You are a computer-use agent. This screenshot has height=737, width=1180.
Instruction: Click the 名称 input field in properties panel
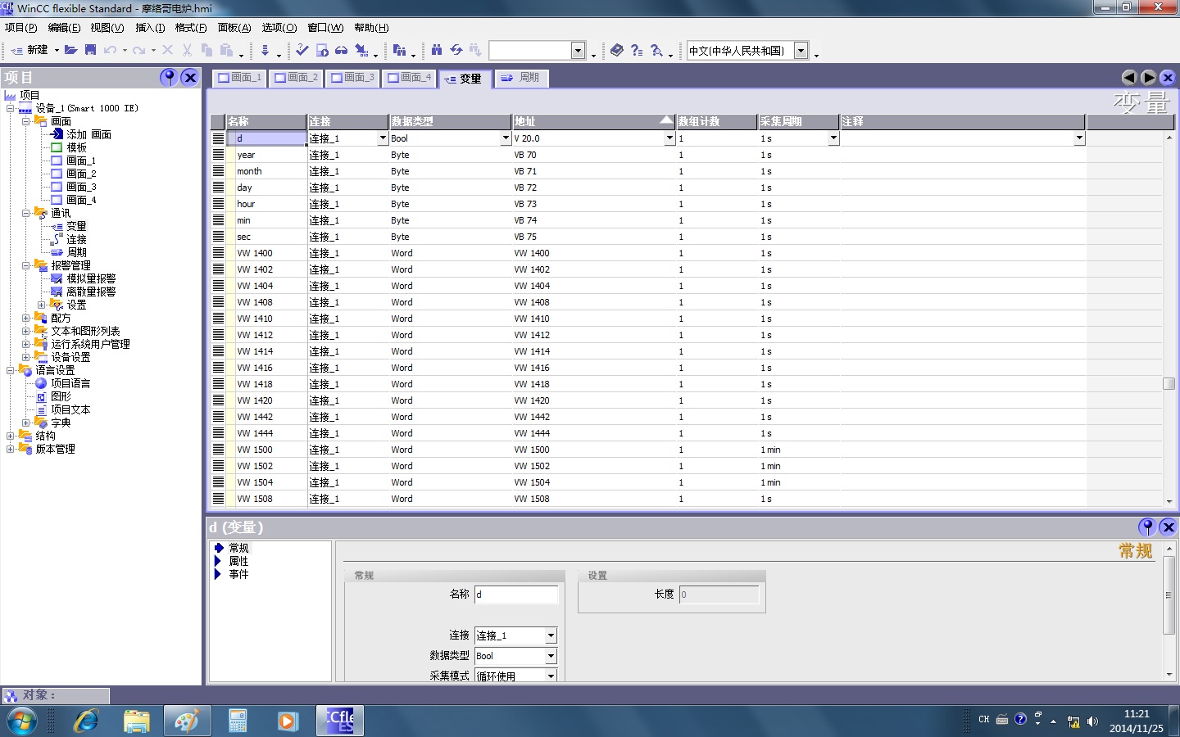pos(516,595)
